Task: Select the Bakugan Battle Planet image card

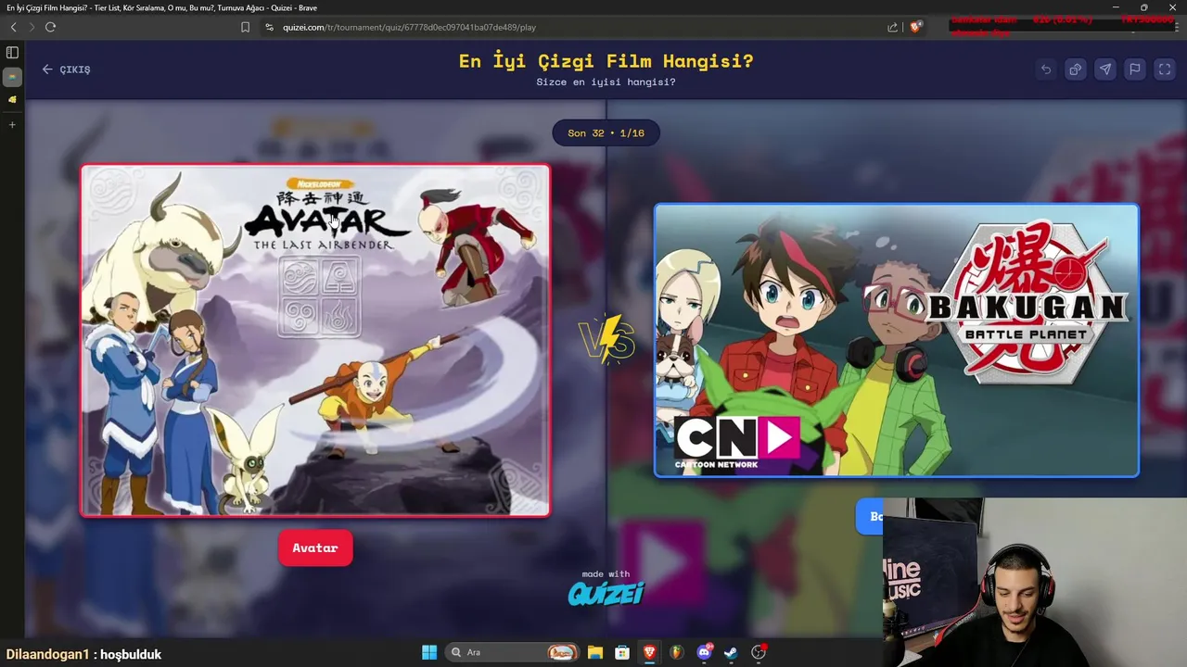Action: click(897, 340)
